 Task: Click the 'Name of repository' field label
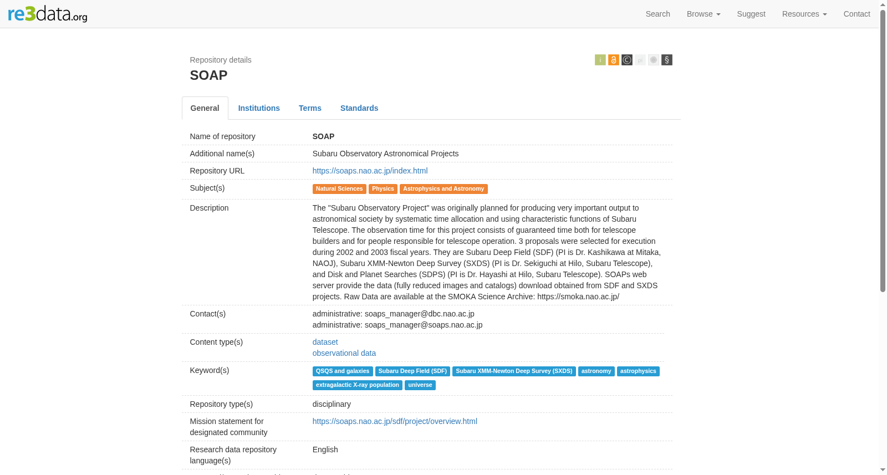coord(222,136)
